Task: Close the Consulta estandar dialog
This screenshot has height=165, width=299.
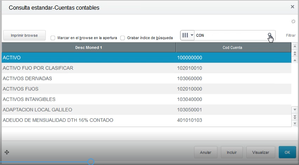Action: pyautogui.click(x=292, y=7)
